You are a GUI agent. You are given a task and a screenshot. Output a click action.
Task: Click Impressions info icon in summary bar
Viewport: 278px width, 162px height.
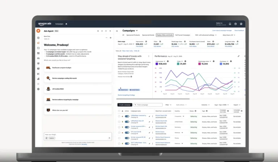tap(146, 42)
